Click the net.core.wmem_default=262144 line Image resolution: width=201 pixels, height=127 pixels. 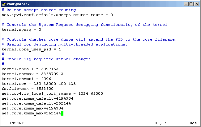click(36, 103)
